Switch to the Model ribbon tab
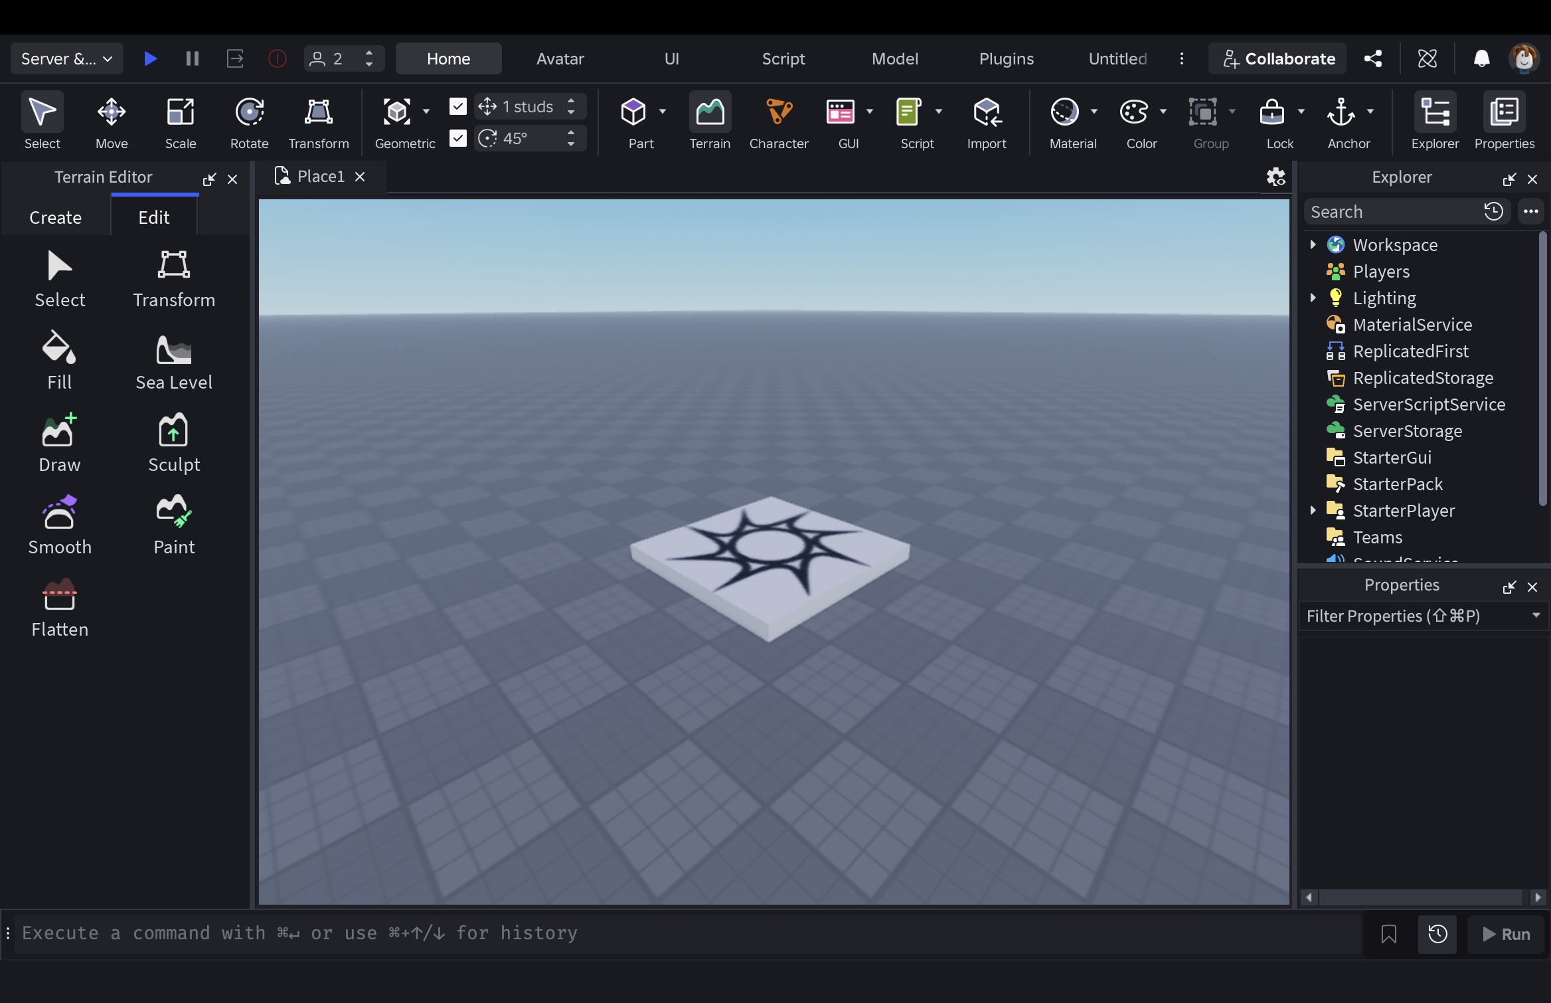 [x=894, y=58]
